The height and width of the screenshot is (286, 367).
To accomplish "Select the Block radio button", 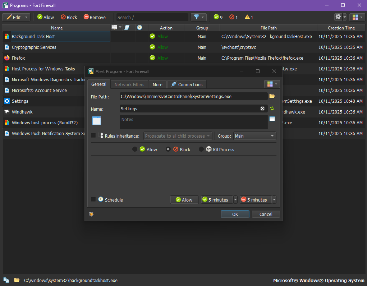I will [x=168, y=149].
